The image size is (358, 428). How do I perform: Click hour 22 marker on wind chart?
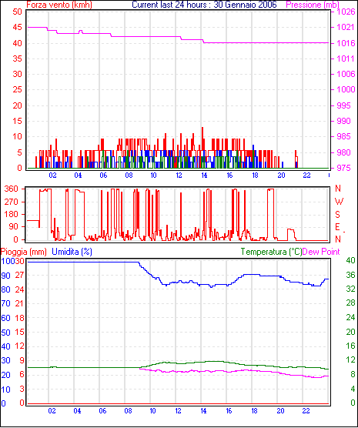click(x=306, y=176)
